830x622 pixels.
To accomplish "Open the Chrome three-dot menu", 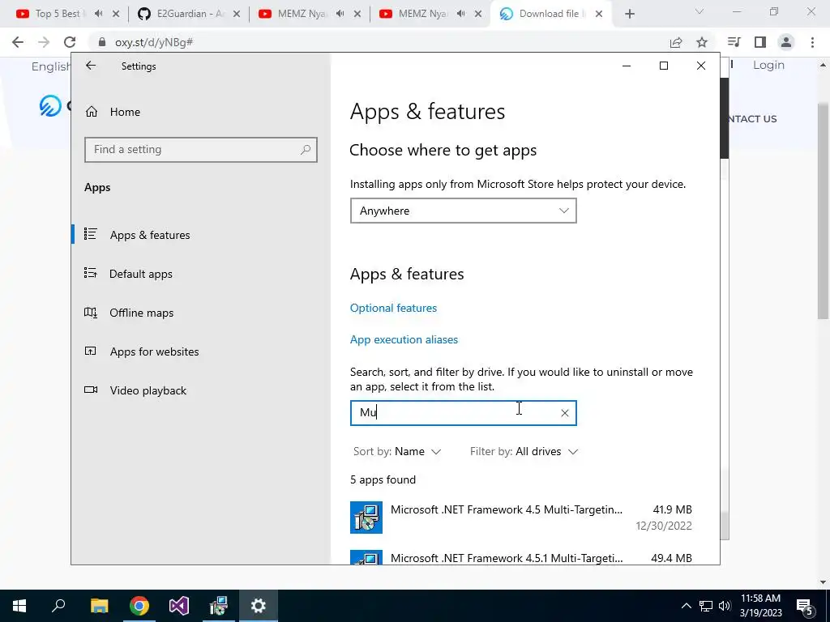I will click(812, 42).
